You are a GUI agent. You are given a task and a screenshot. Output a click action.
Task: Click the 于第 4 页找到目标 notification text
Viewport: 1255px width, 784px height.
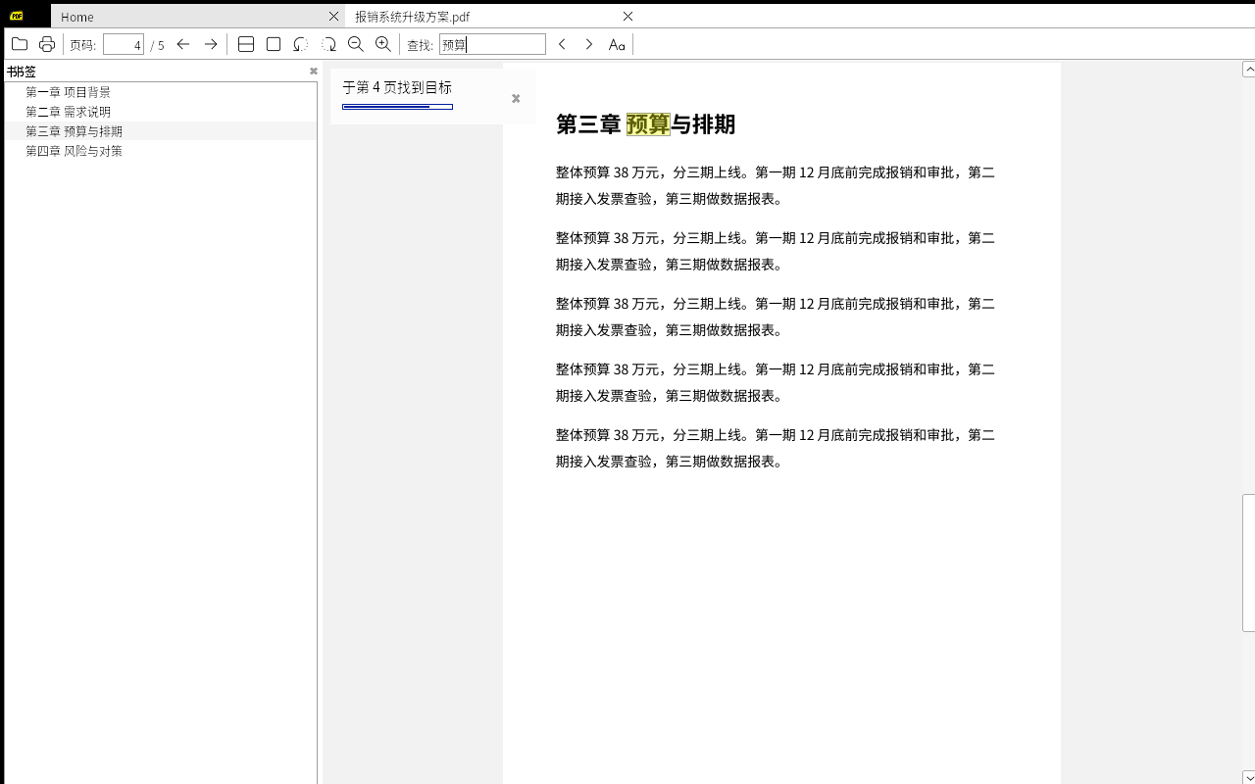pyautogui.click(x=397, y=87)
